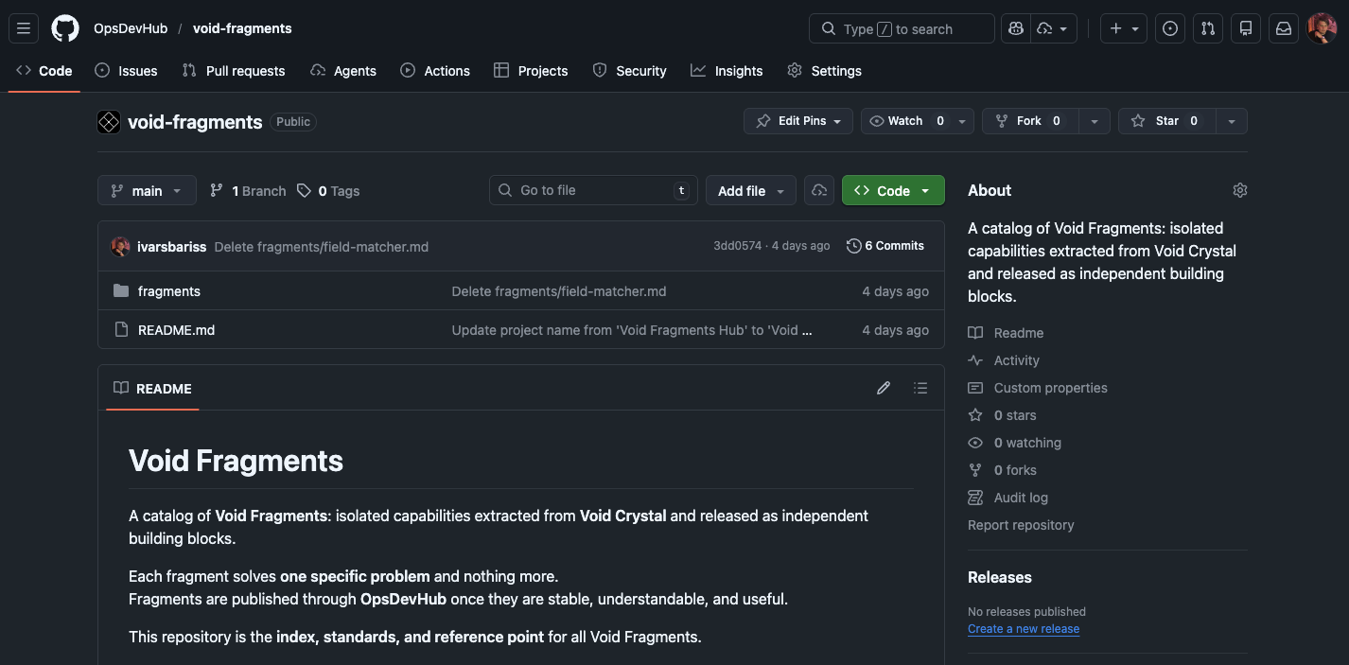Screen dimensions: 1349x665
Task: Open the Insights tab
Action: (x=727, y=71)
